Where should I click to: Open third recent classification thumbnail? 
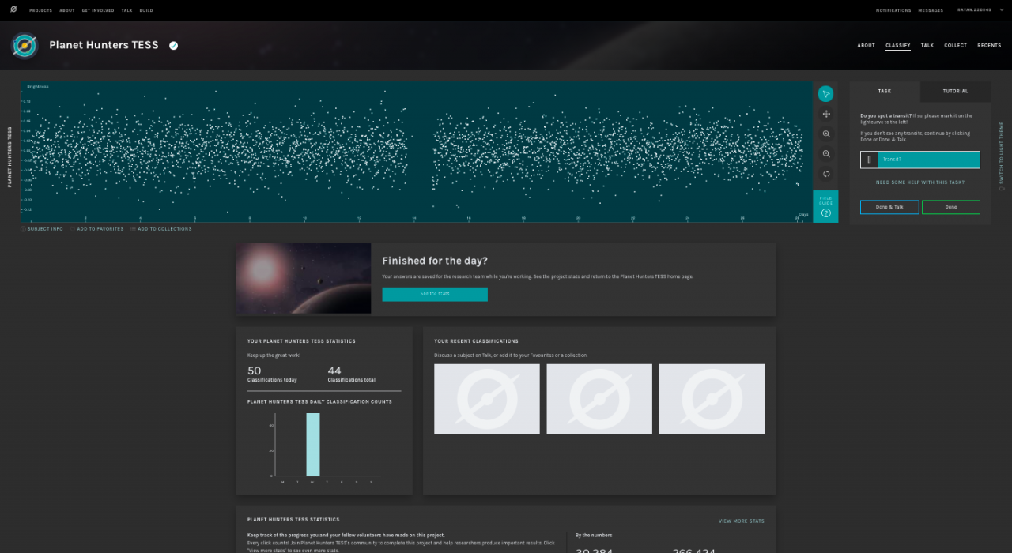coord(712,399)
